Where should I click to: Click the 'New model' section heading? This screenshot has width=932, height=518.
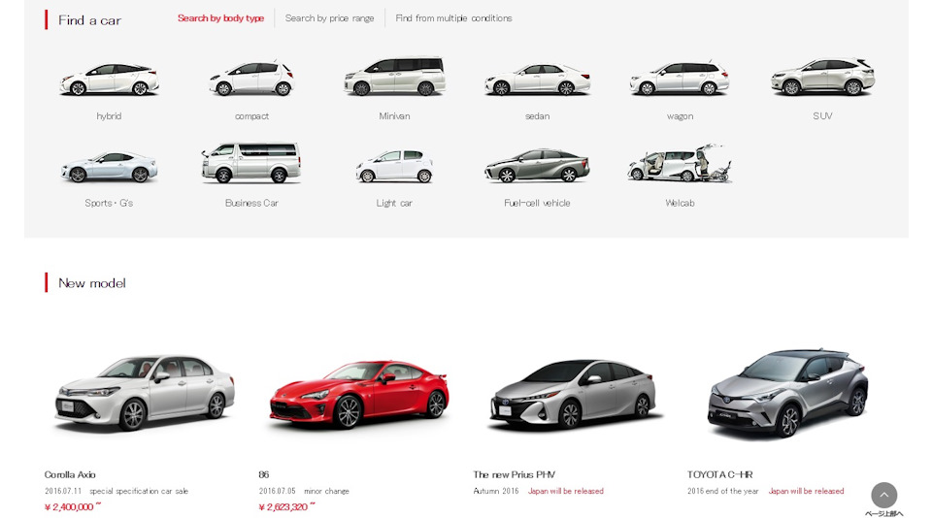tap(92, 283)
